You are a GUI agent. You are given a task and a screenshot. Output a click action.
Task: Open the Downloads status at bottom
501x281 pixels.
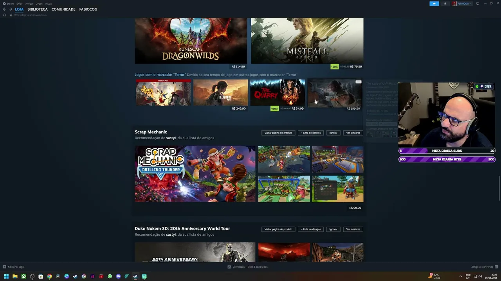pos(248,267)
